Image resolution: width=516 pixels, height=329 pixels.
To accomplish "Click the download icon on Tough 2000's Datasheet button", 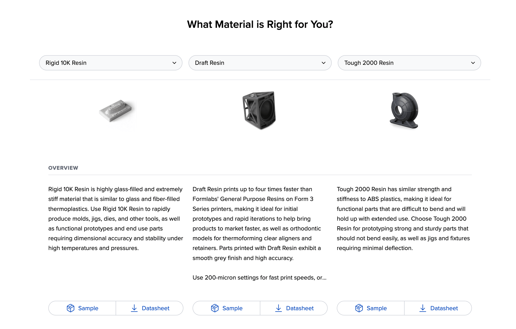I will (x=423, y=308).
